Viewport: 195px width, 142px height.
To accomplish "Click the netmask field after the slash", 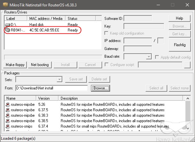I will coord(161,41).
